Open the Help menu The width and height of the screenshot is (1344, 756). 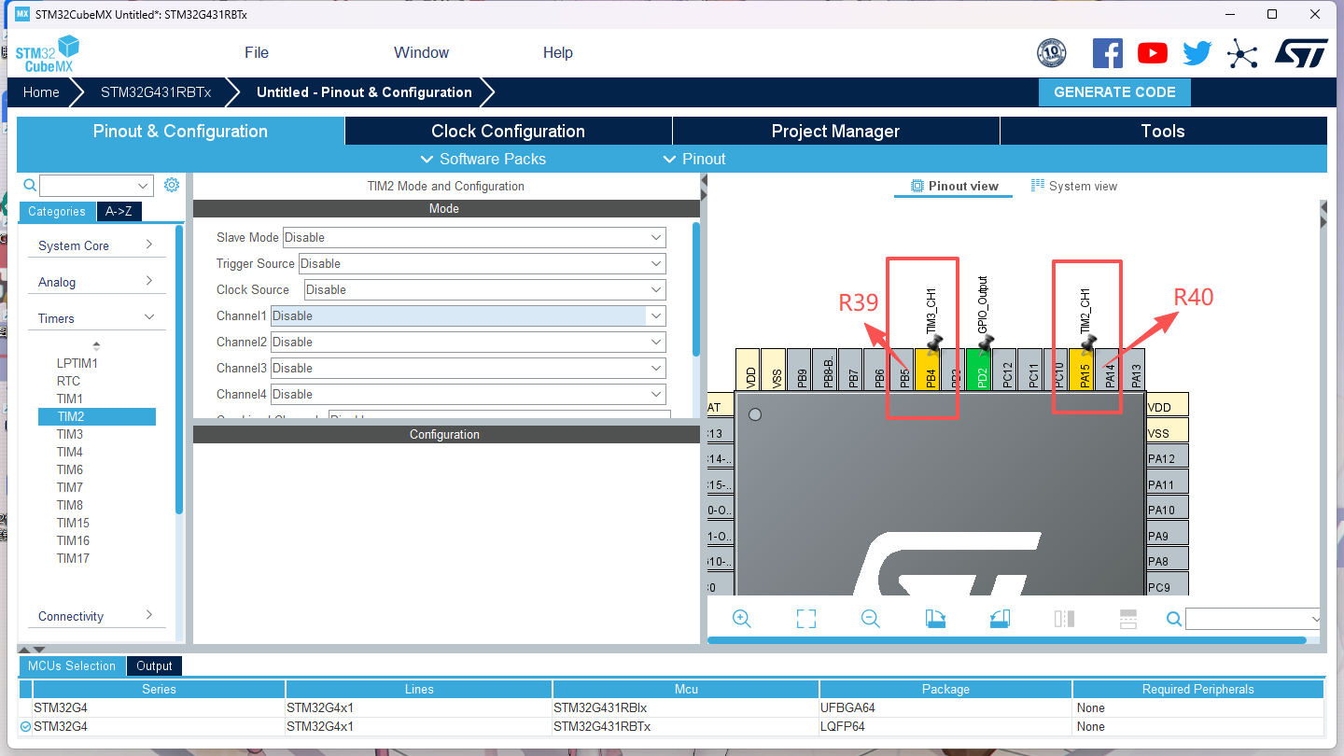(x=558, y=52)
